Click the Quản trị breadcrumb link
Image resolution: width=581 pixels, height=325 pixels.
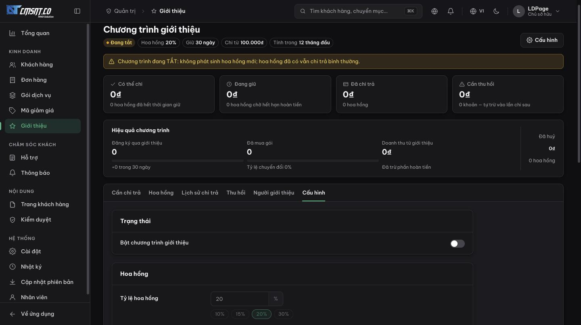121,11
